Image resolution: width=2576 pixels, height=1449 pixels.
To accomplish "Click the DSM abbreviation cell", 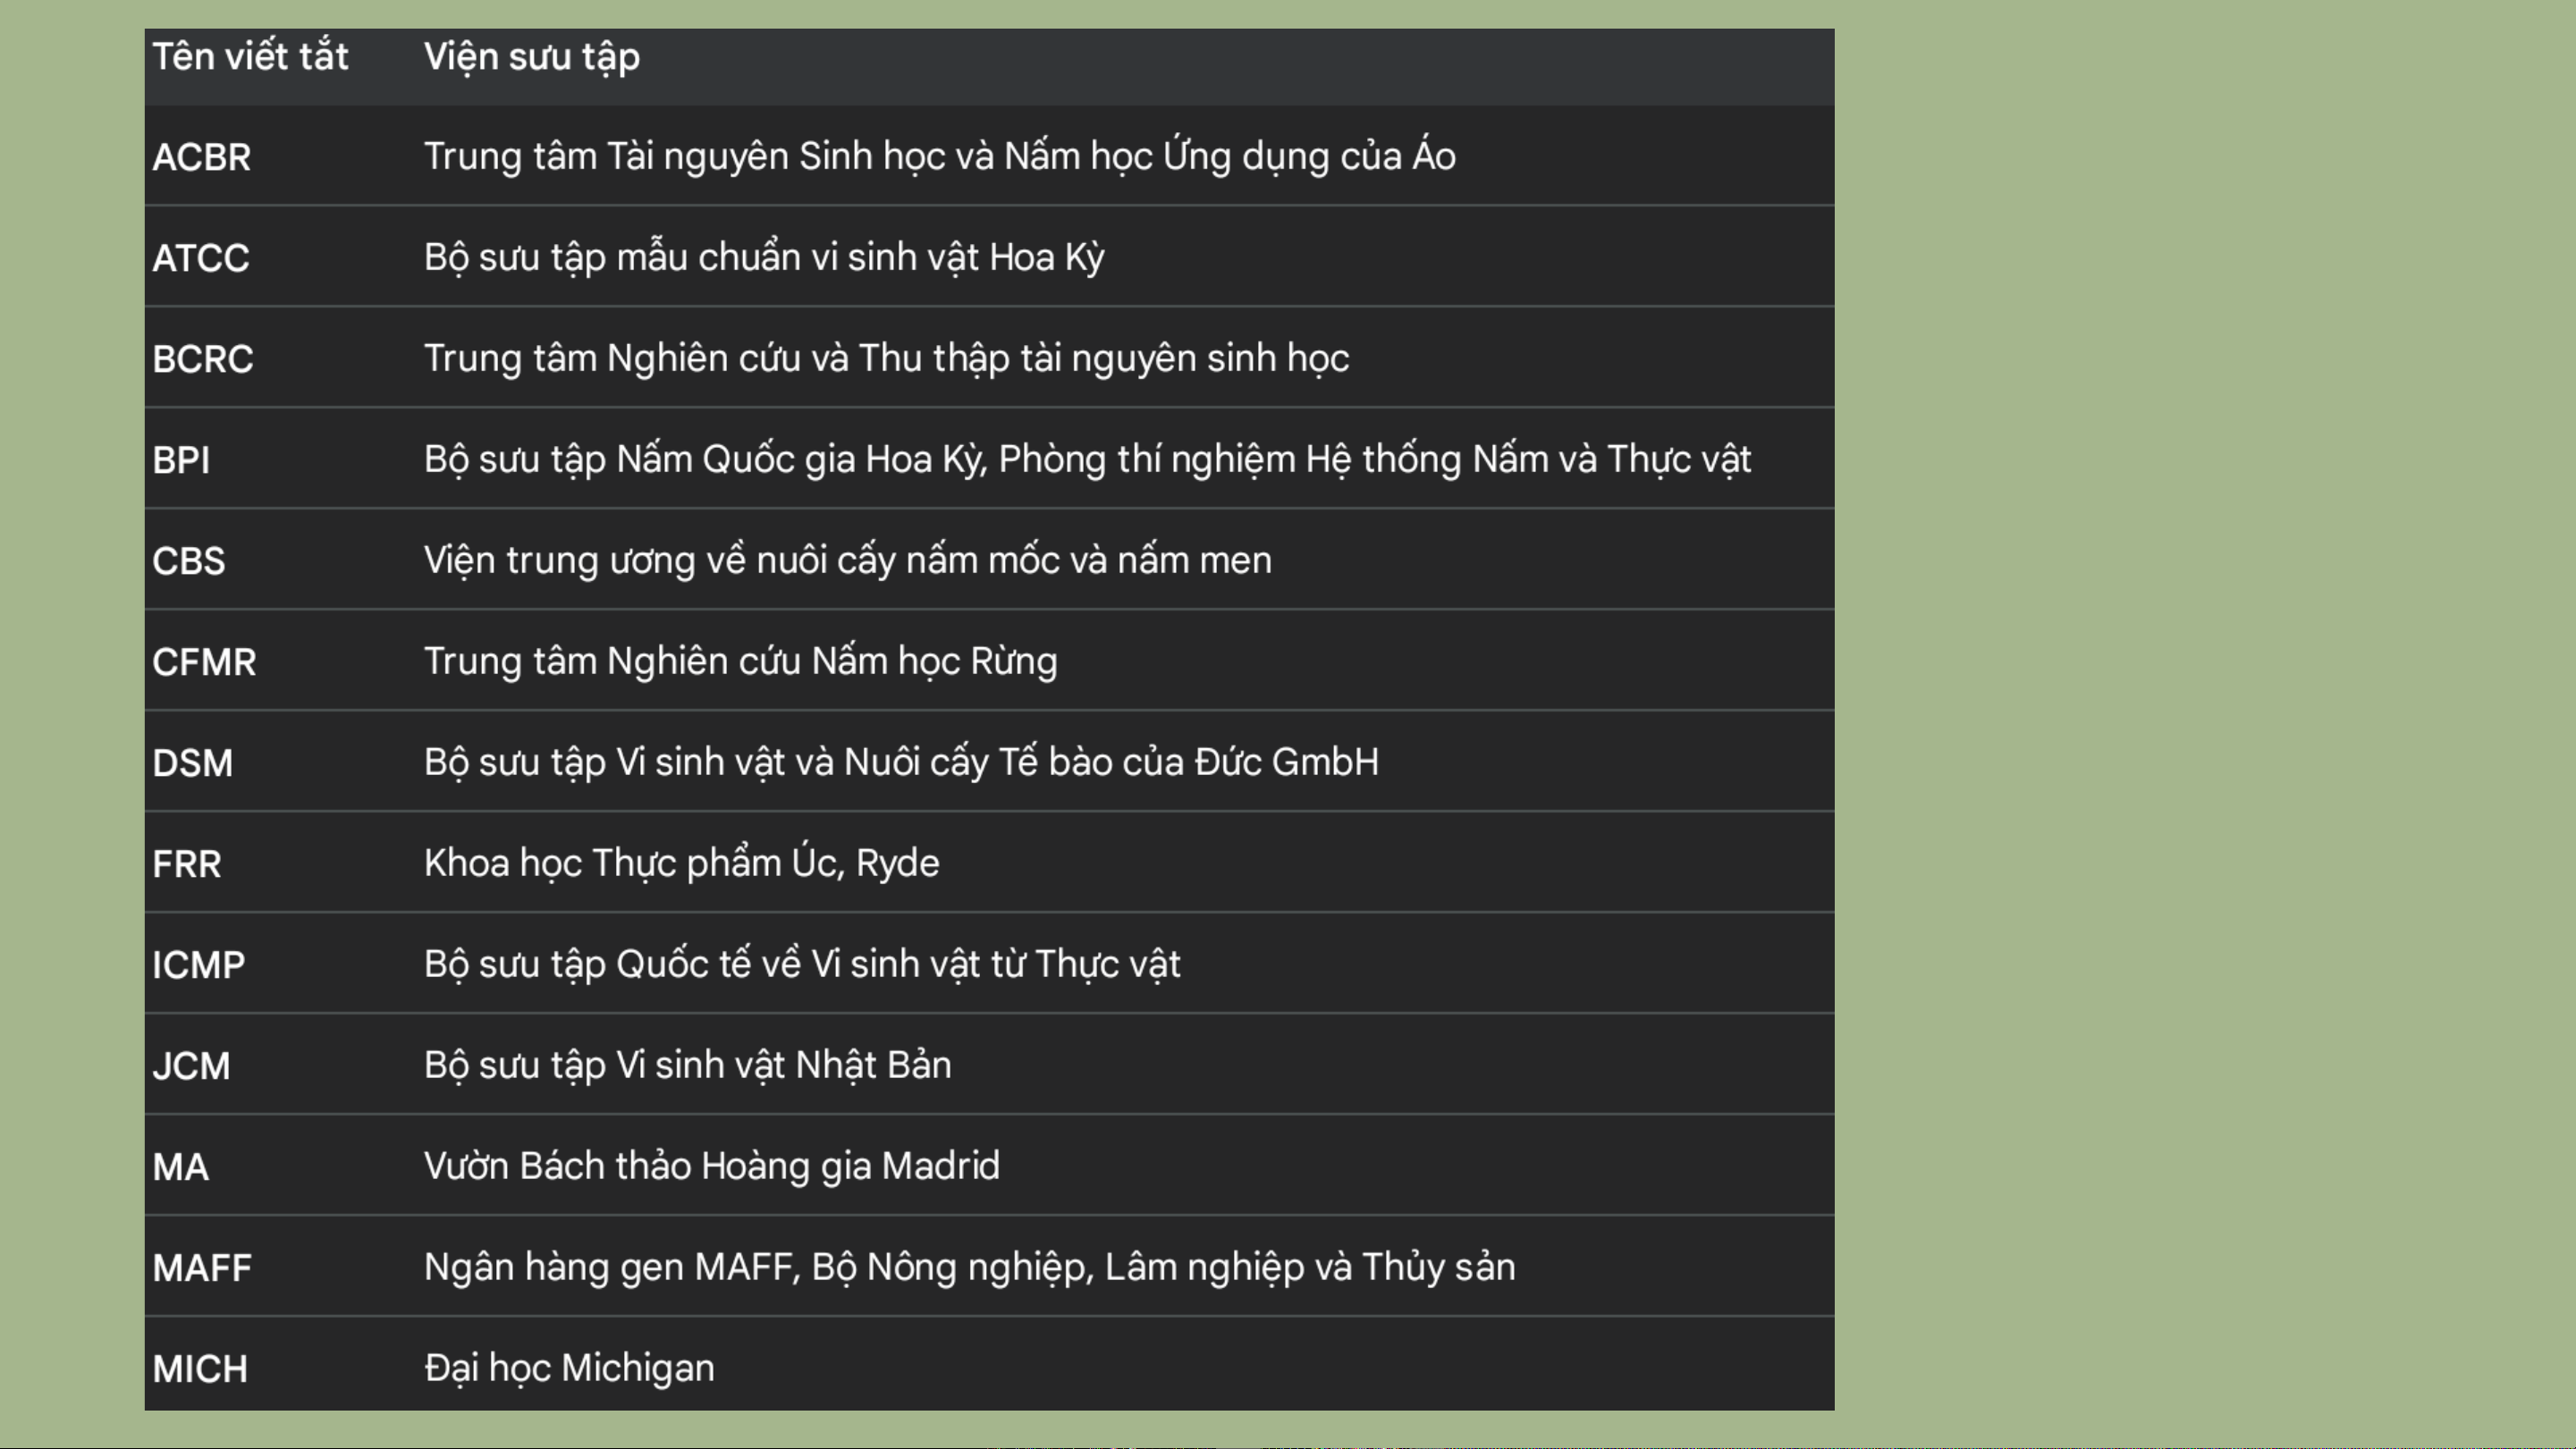I will coord(192,763).
